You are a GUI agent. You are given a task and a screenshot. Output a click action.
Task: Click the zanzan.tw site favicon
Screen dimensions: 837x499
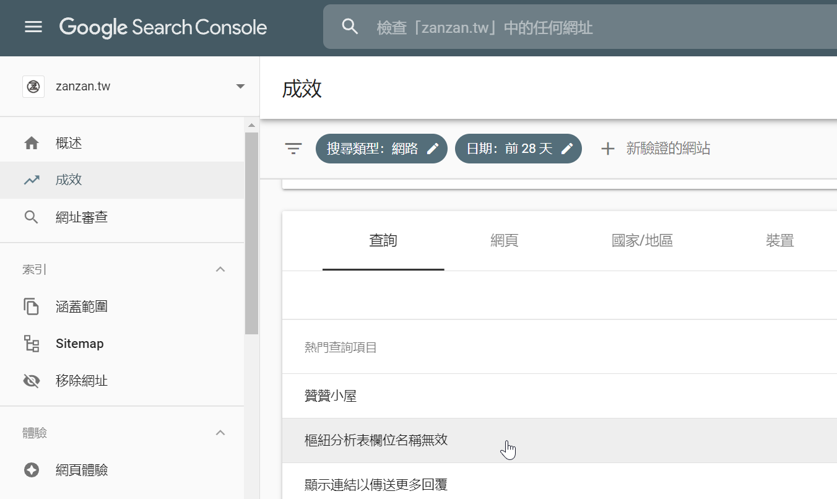(33, 87)
